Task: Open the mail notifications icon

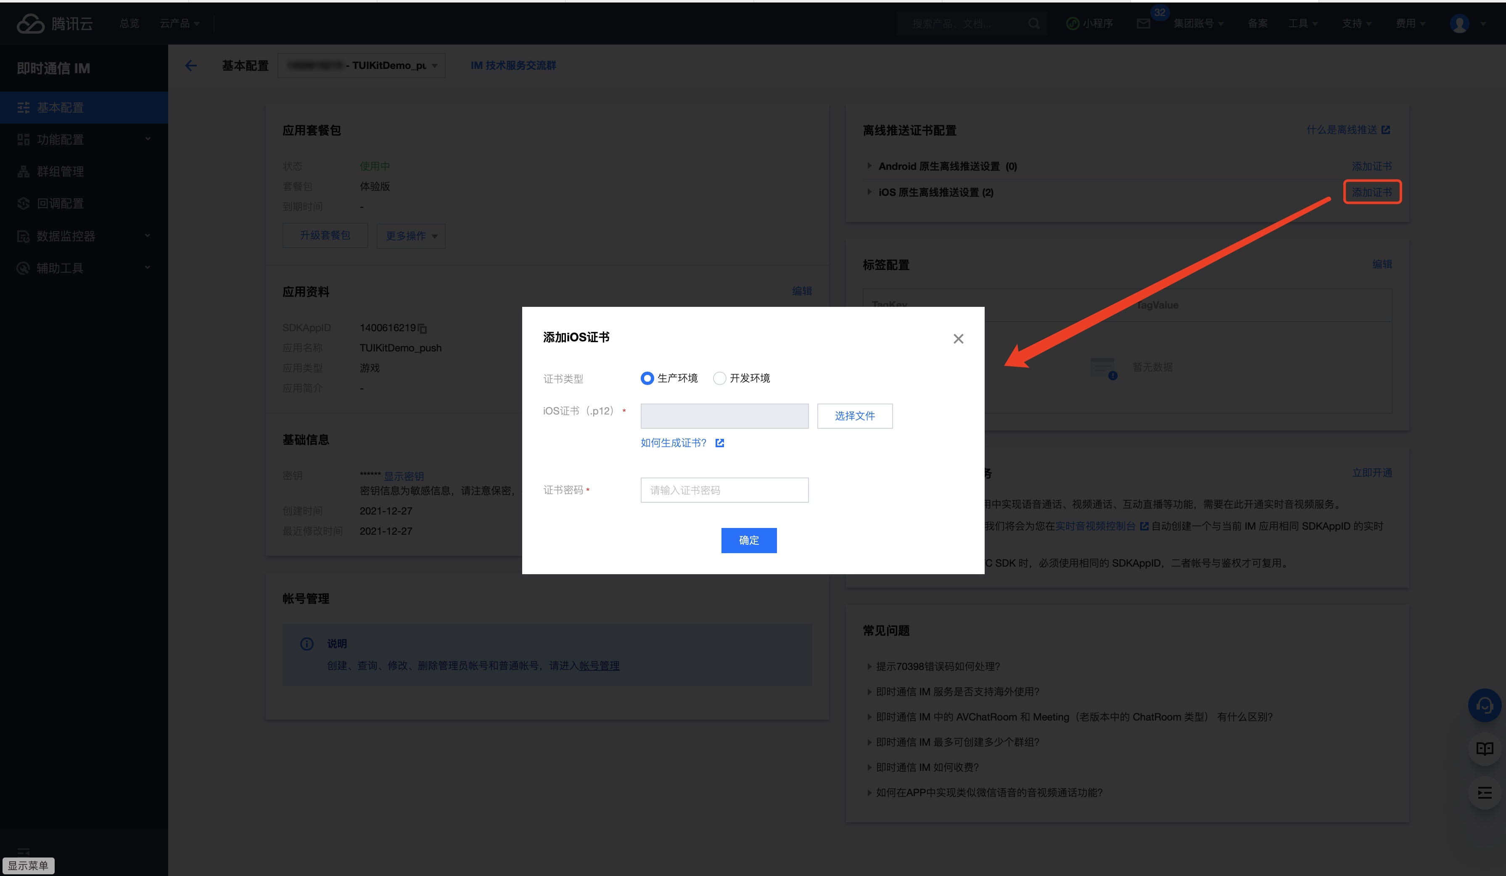Action: pos(1143,23)
